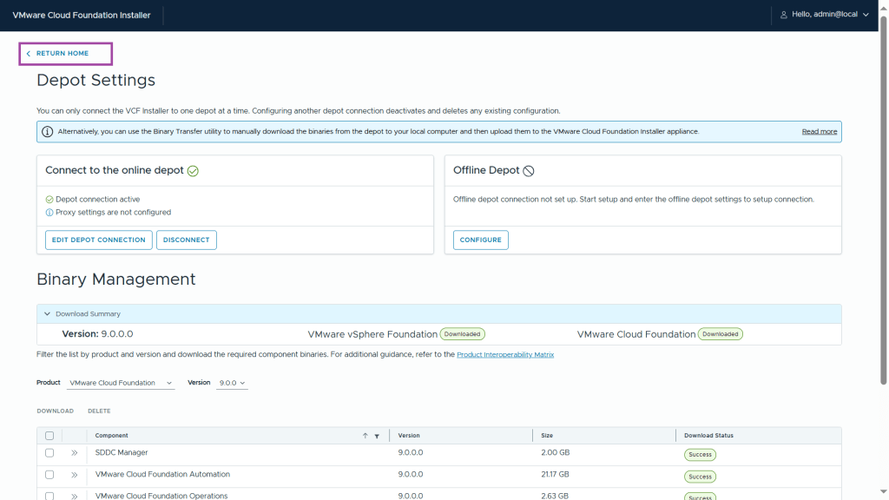
Task: Click the green check icon beside online depot
Action: click(x=193, y=171)
